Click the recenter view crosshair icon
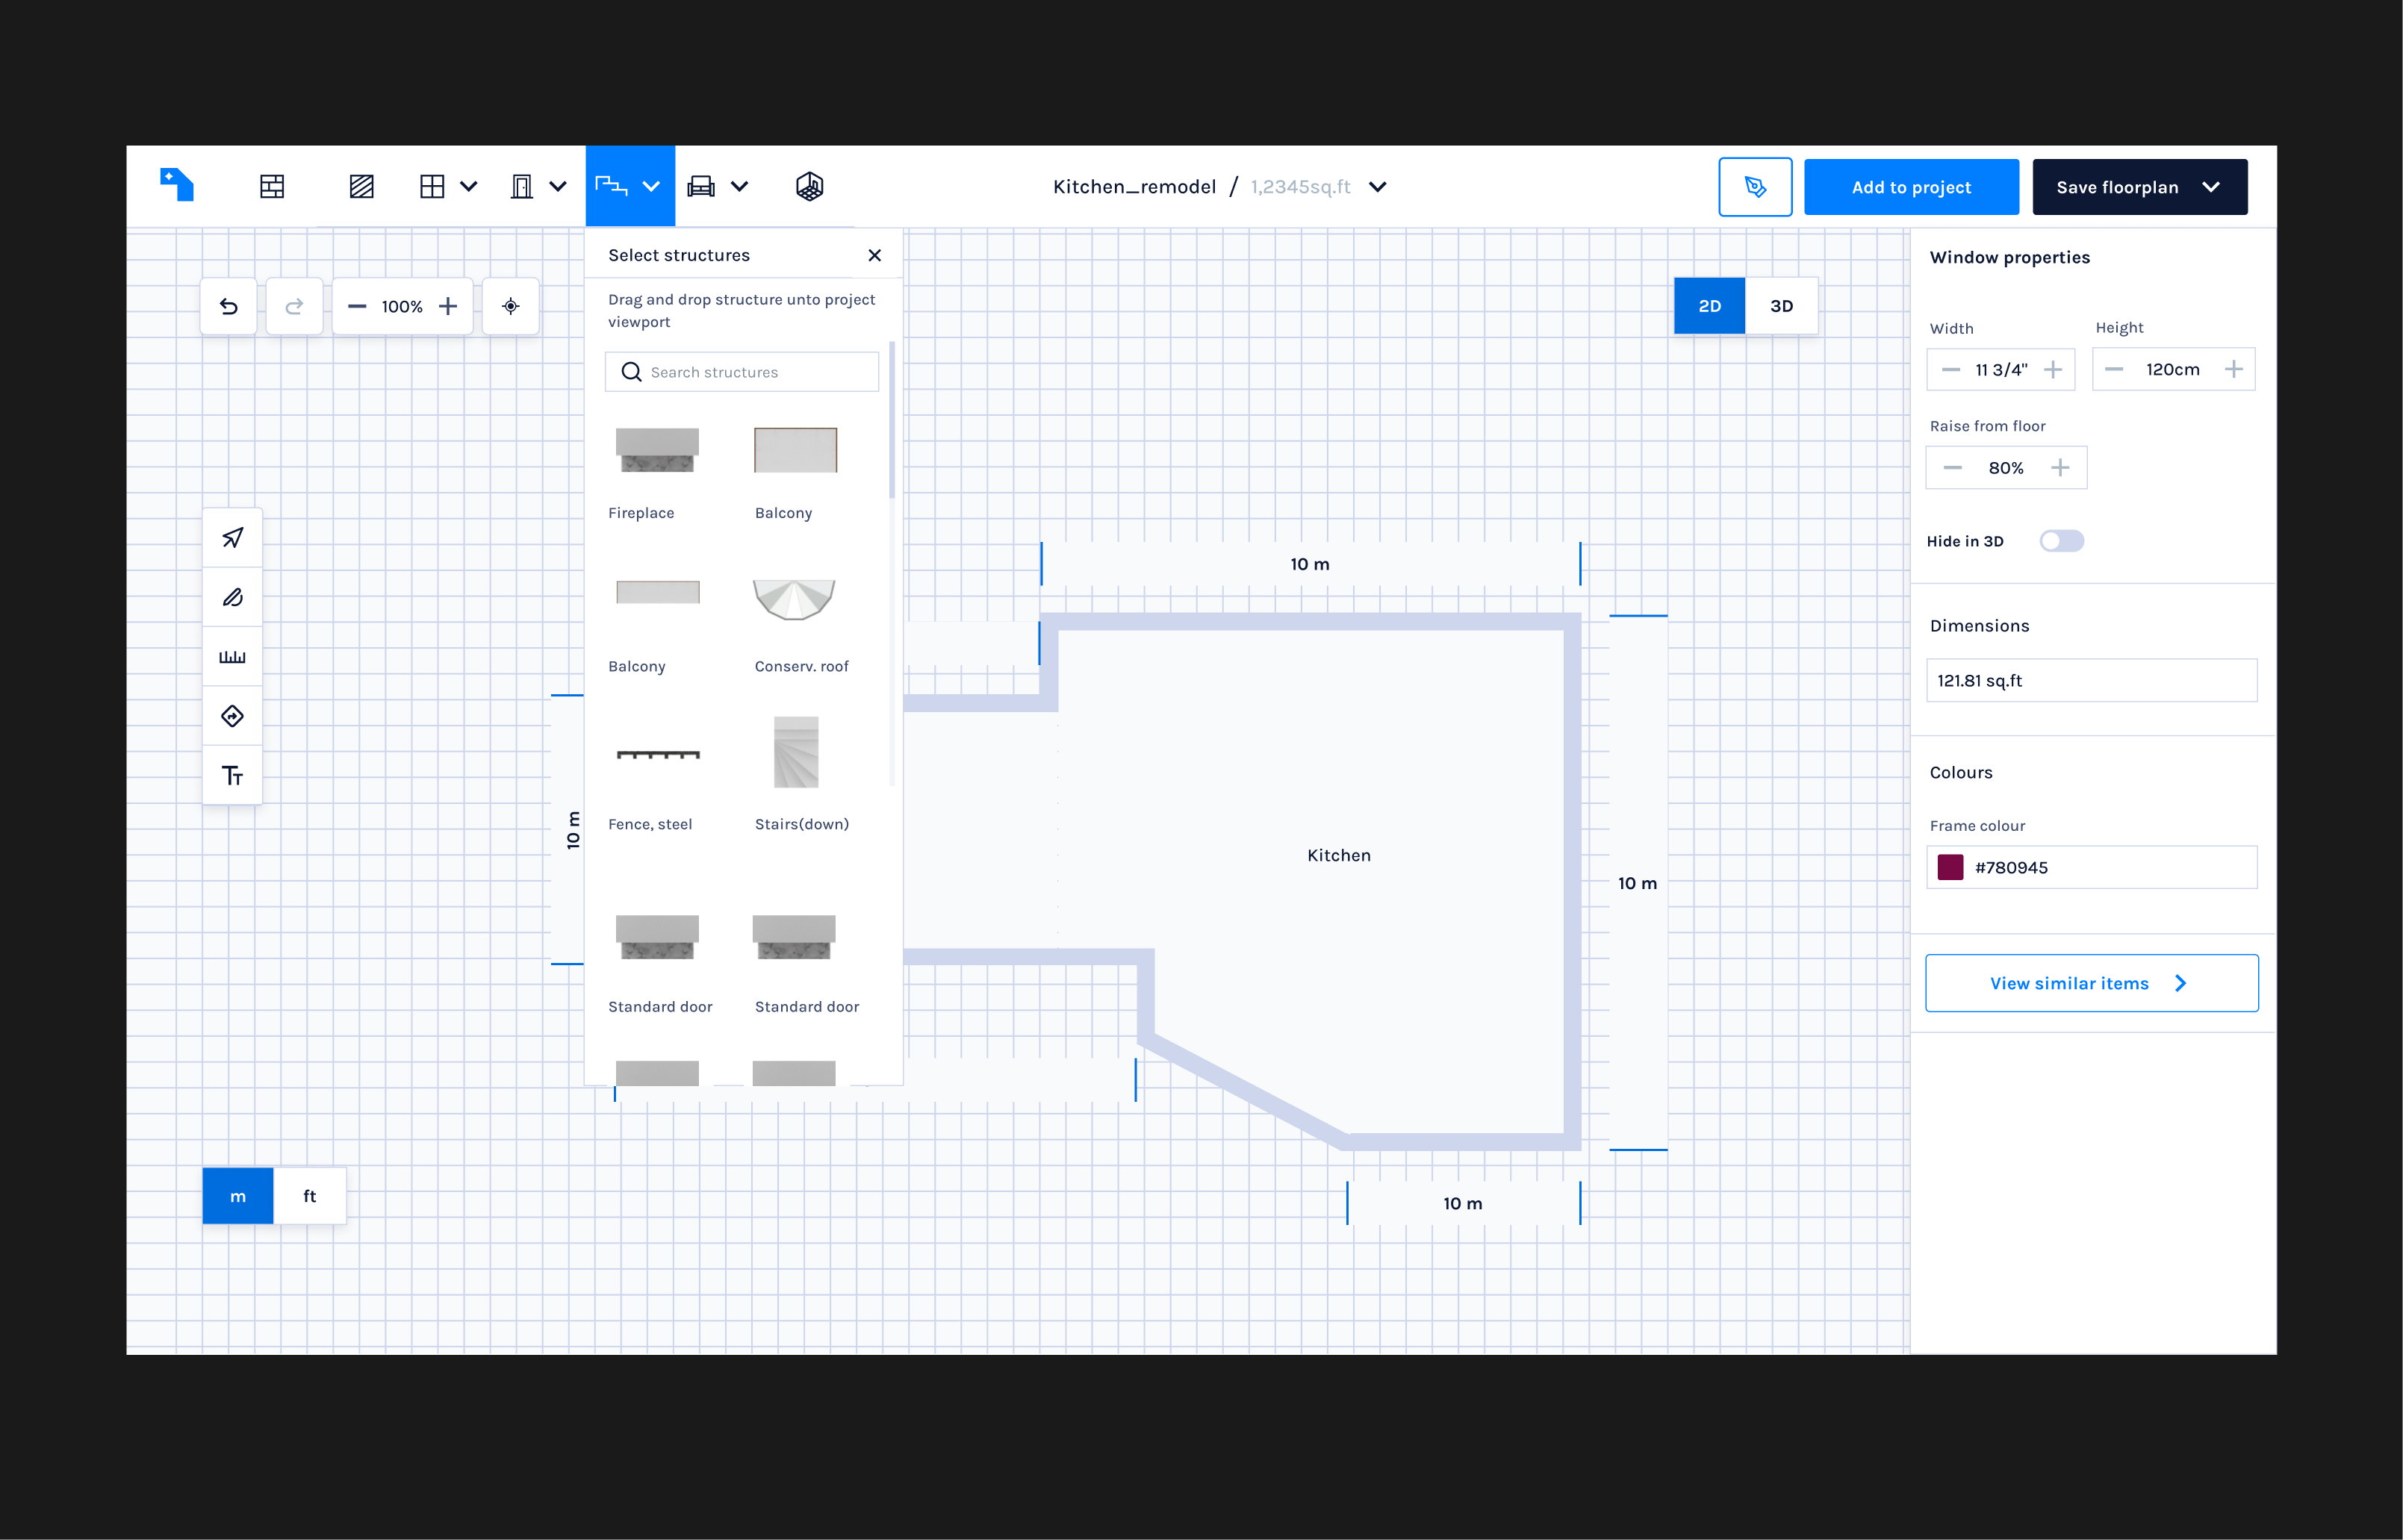The image size is (2403, 1540). click(510, 306)
